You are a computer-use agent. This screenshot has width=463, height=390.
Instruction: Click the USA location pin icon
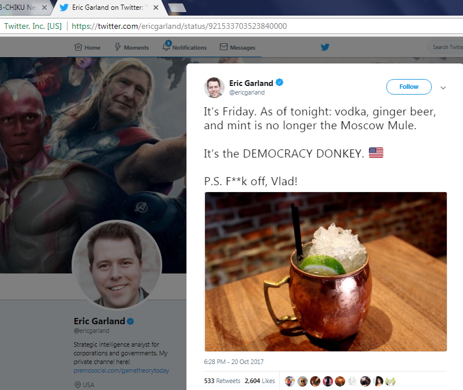[78, 385]
